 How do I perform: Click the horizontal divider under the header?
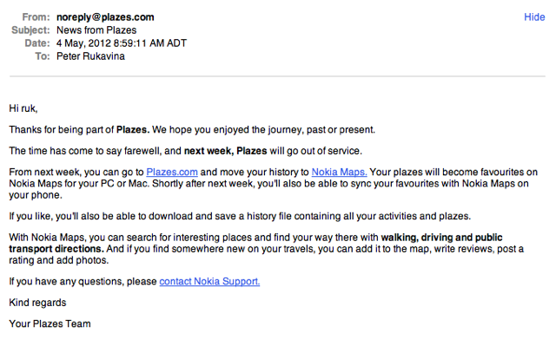pos(277,76)
